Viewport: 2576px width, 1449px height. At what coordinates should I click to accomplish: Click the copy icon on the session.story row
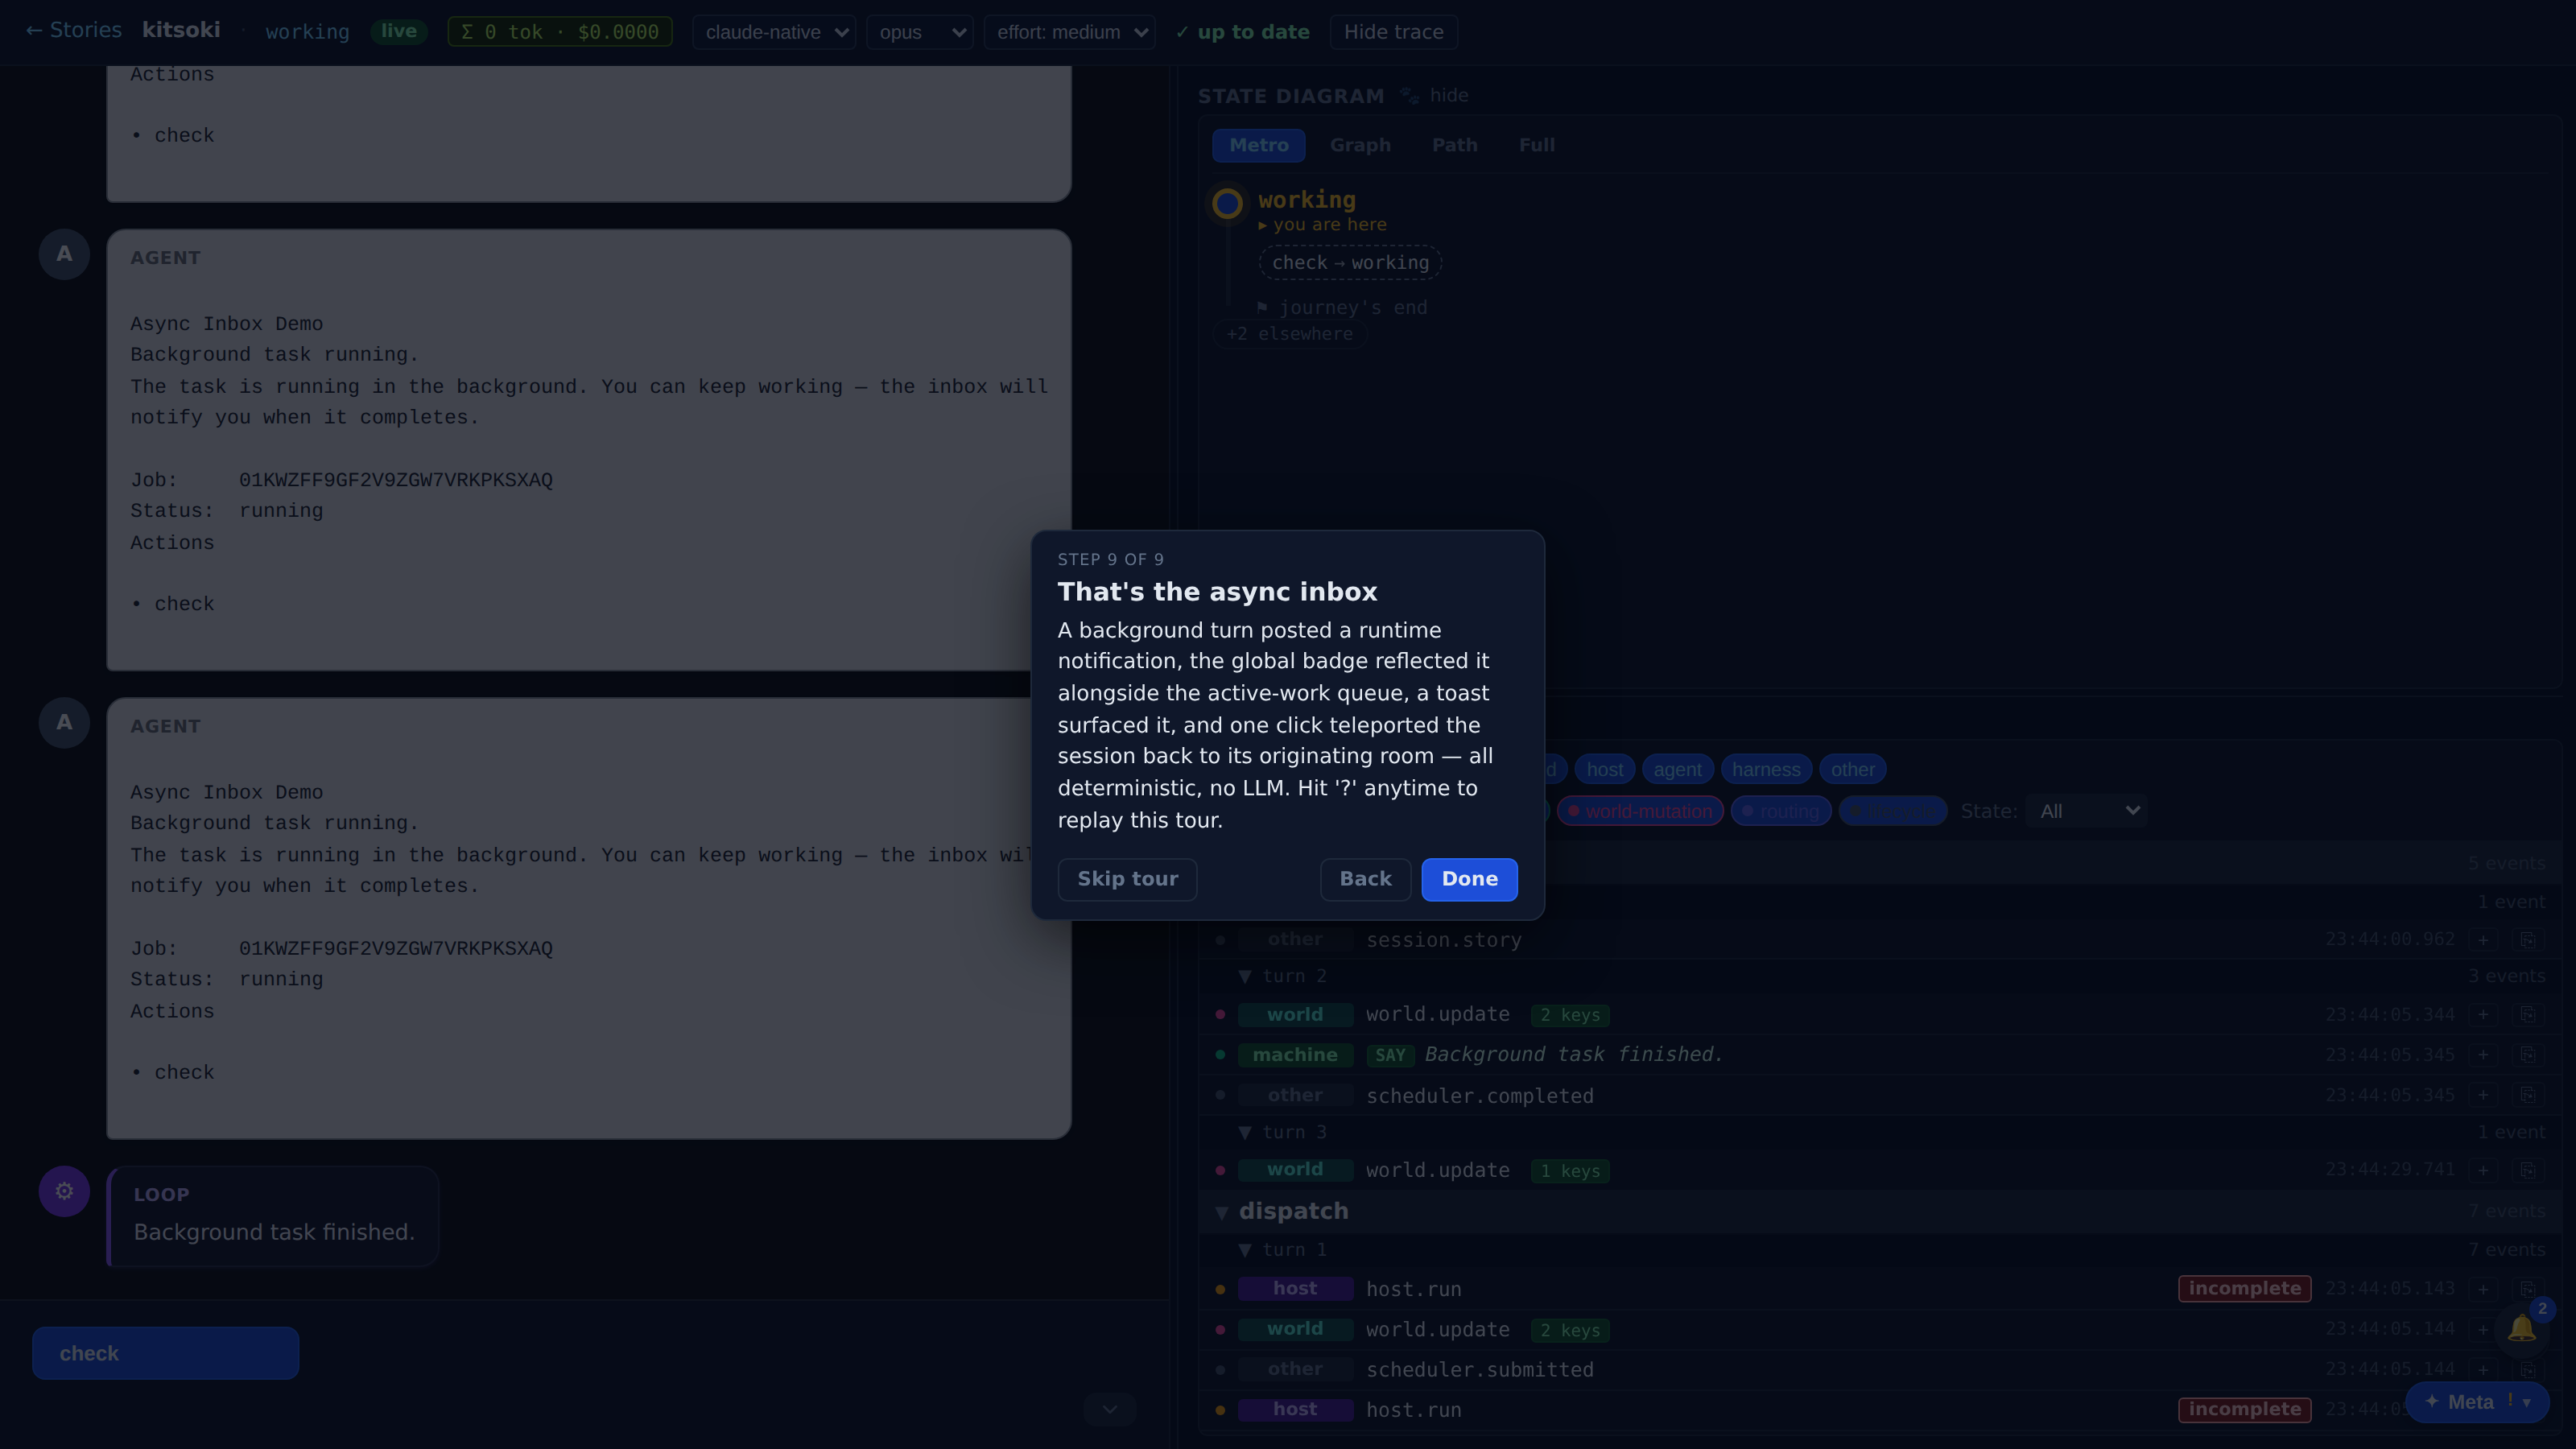point(2527,940)
